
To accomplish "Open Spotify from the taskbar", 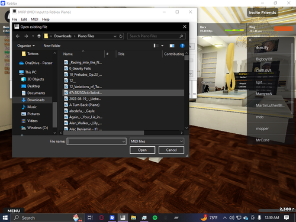I will pos(155,218).
